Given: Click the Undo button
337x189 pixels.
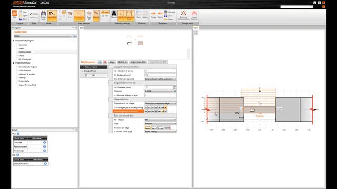Looking at the screenshot, I should (x=34, y=14).
